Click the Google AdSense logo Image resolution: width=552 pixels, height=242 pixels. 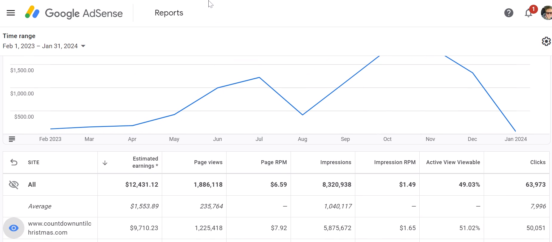click(x=74, y=13)
